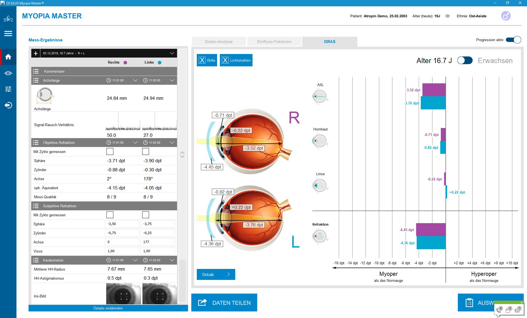This screenshot has height=318, width=527.
Task: Click the male gender patient icon
Action: click(506, 16)
